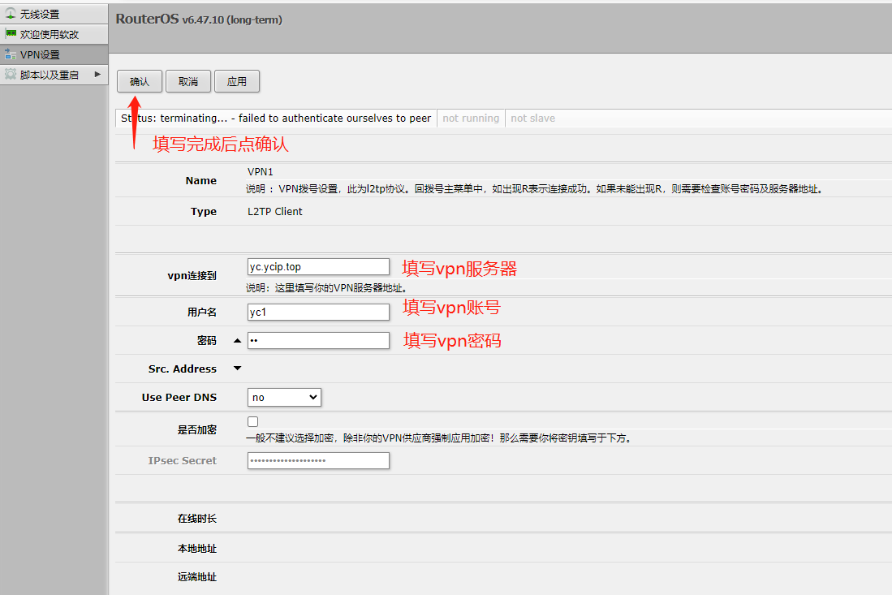892x595 pixels.
Task: Click the VPN设置 network icon
Action: click(11, 54)
